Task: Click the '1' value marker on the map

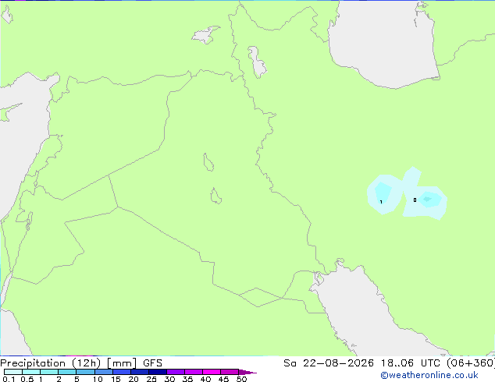Action: [x=381, y=202]
